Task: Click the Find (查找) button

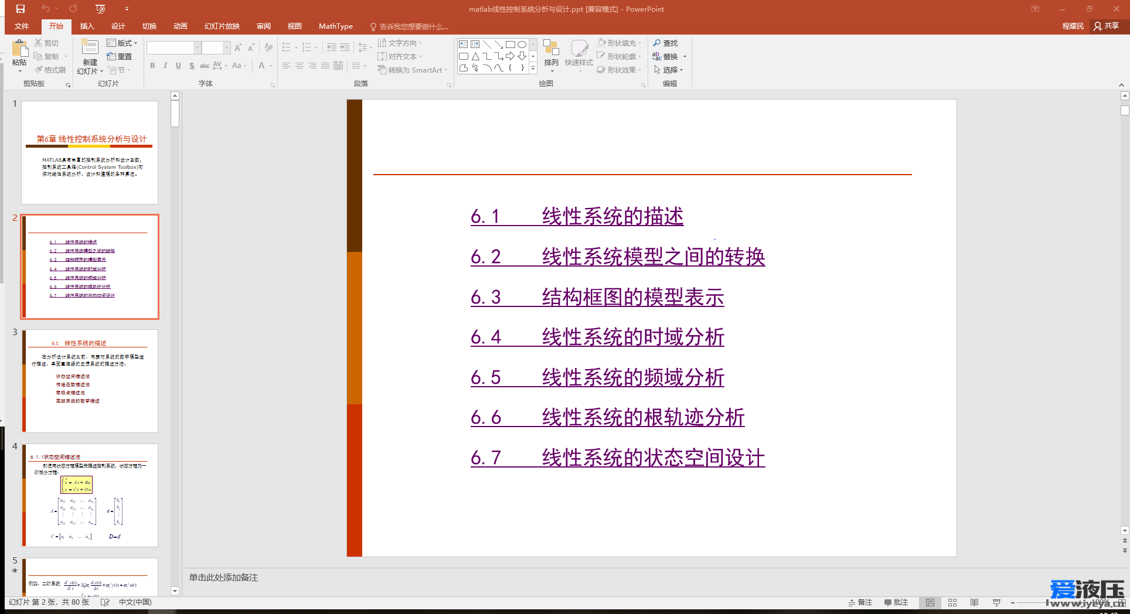Action: tap(665, 43)
